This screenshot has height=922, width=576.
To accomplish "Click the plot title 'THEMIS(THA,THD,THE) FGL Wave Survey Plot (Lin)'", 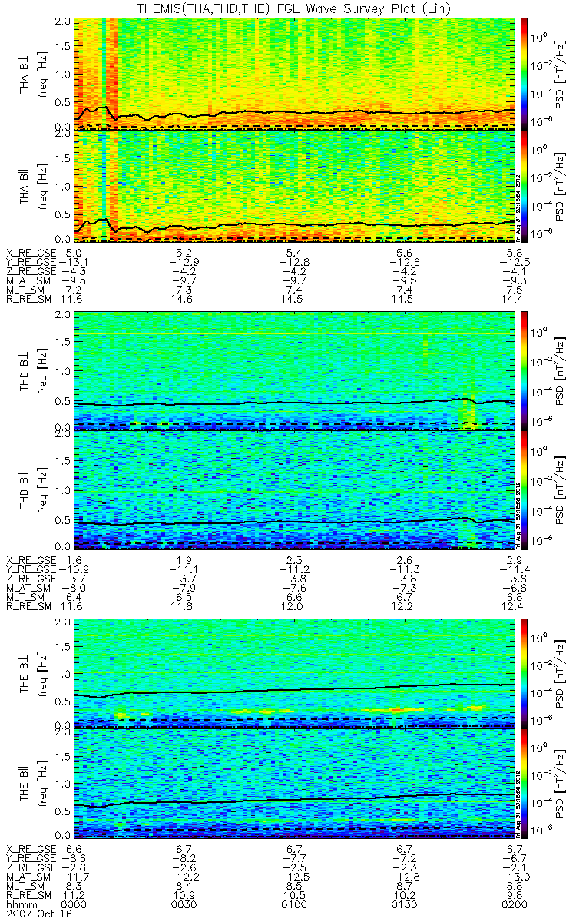I will coord(295,8).
